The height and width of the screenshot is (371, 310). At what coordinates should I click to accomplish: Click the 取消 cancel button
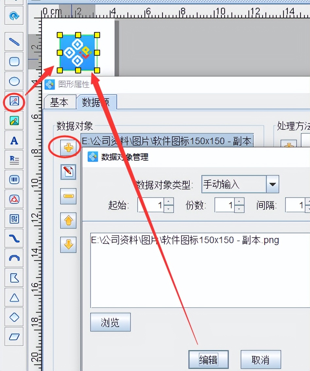261,360
